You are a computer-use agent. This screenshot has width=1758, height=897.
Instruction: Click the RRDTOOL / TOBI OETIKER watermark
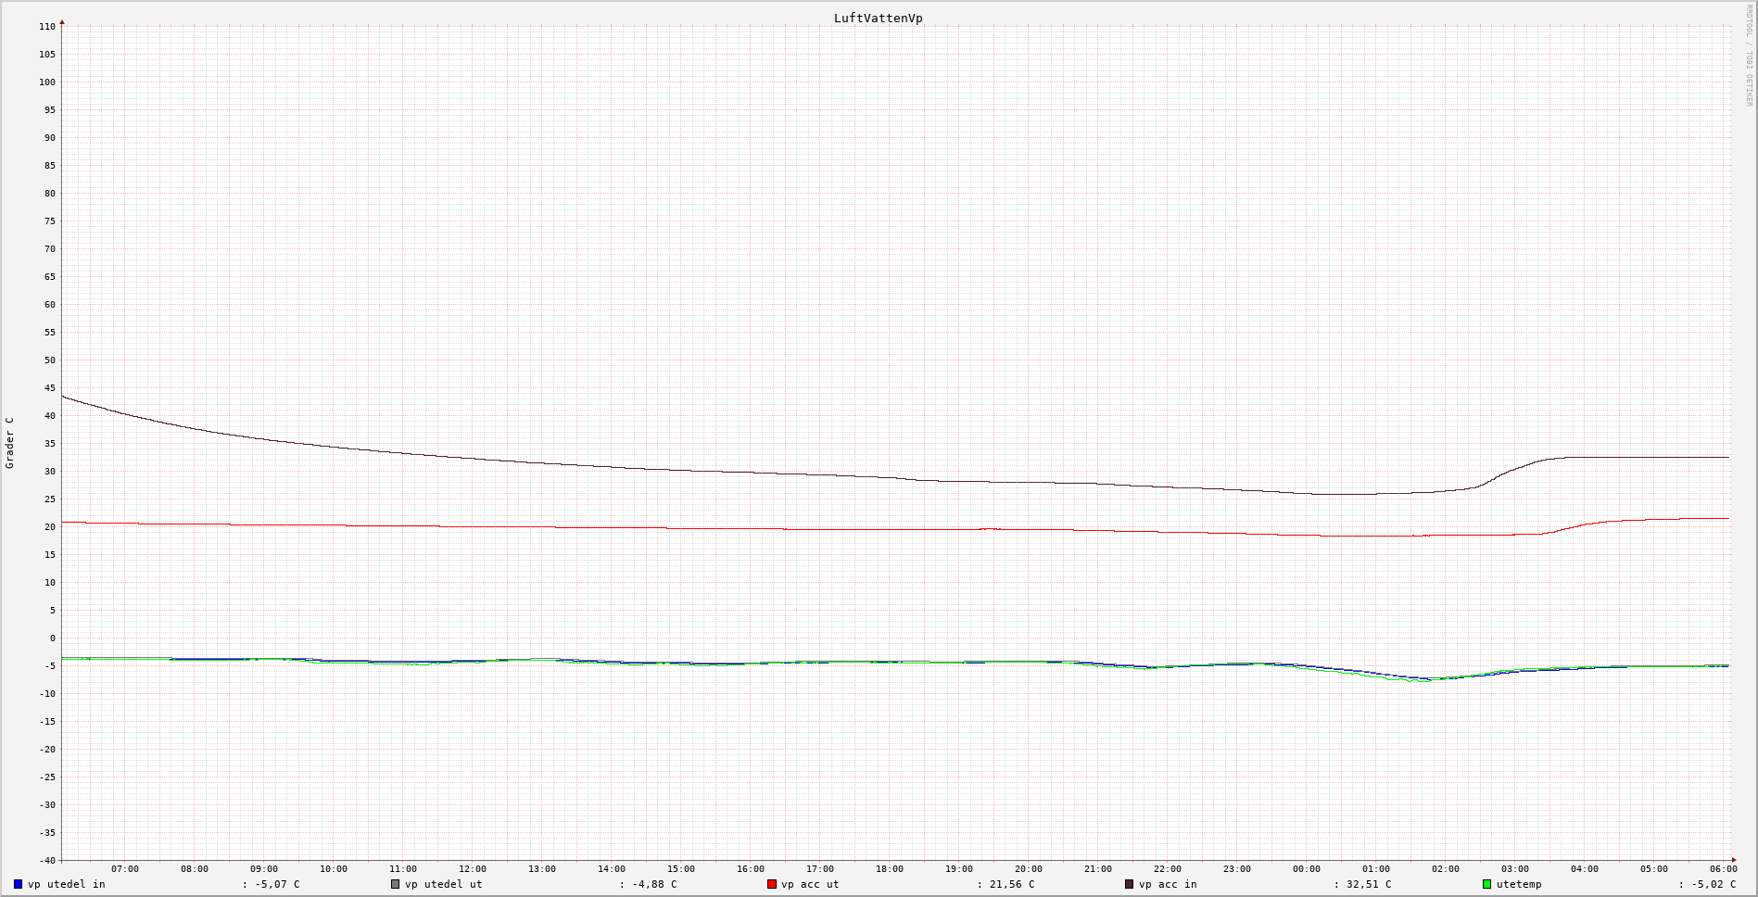tap(1749, 56)
